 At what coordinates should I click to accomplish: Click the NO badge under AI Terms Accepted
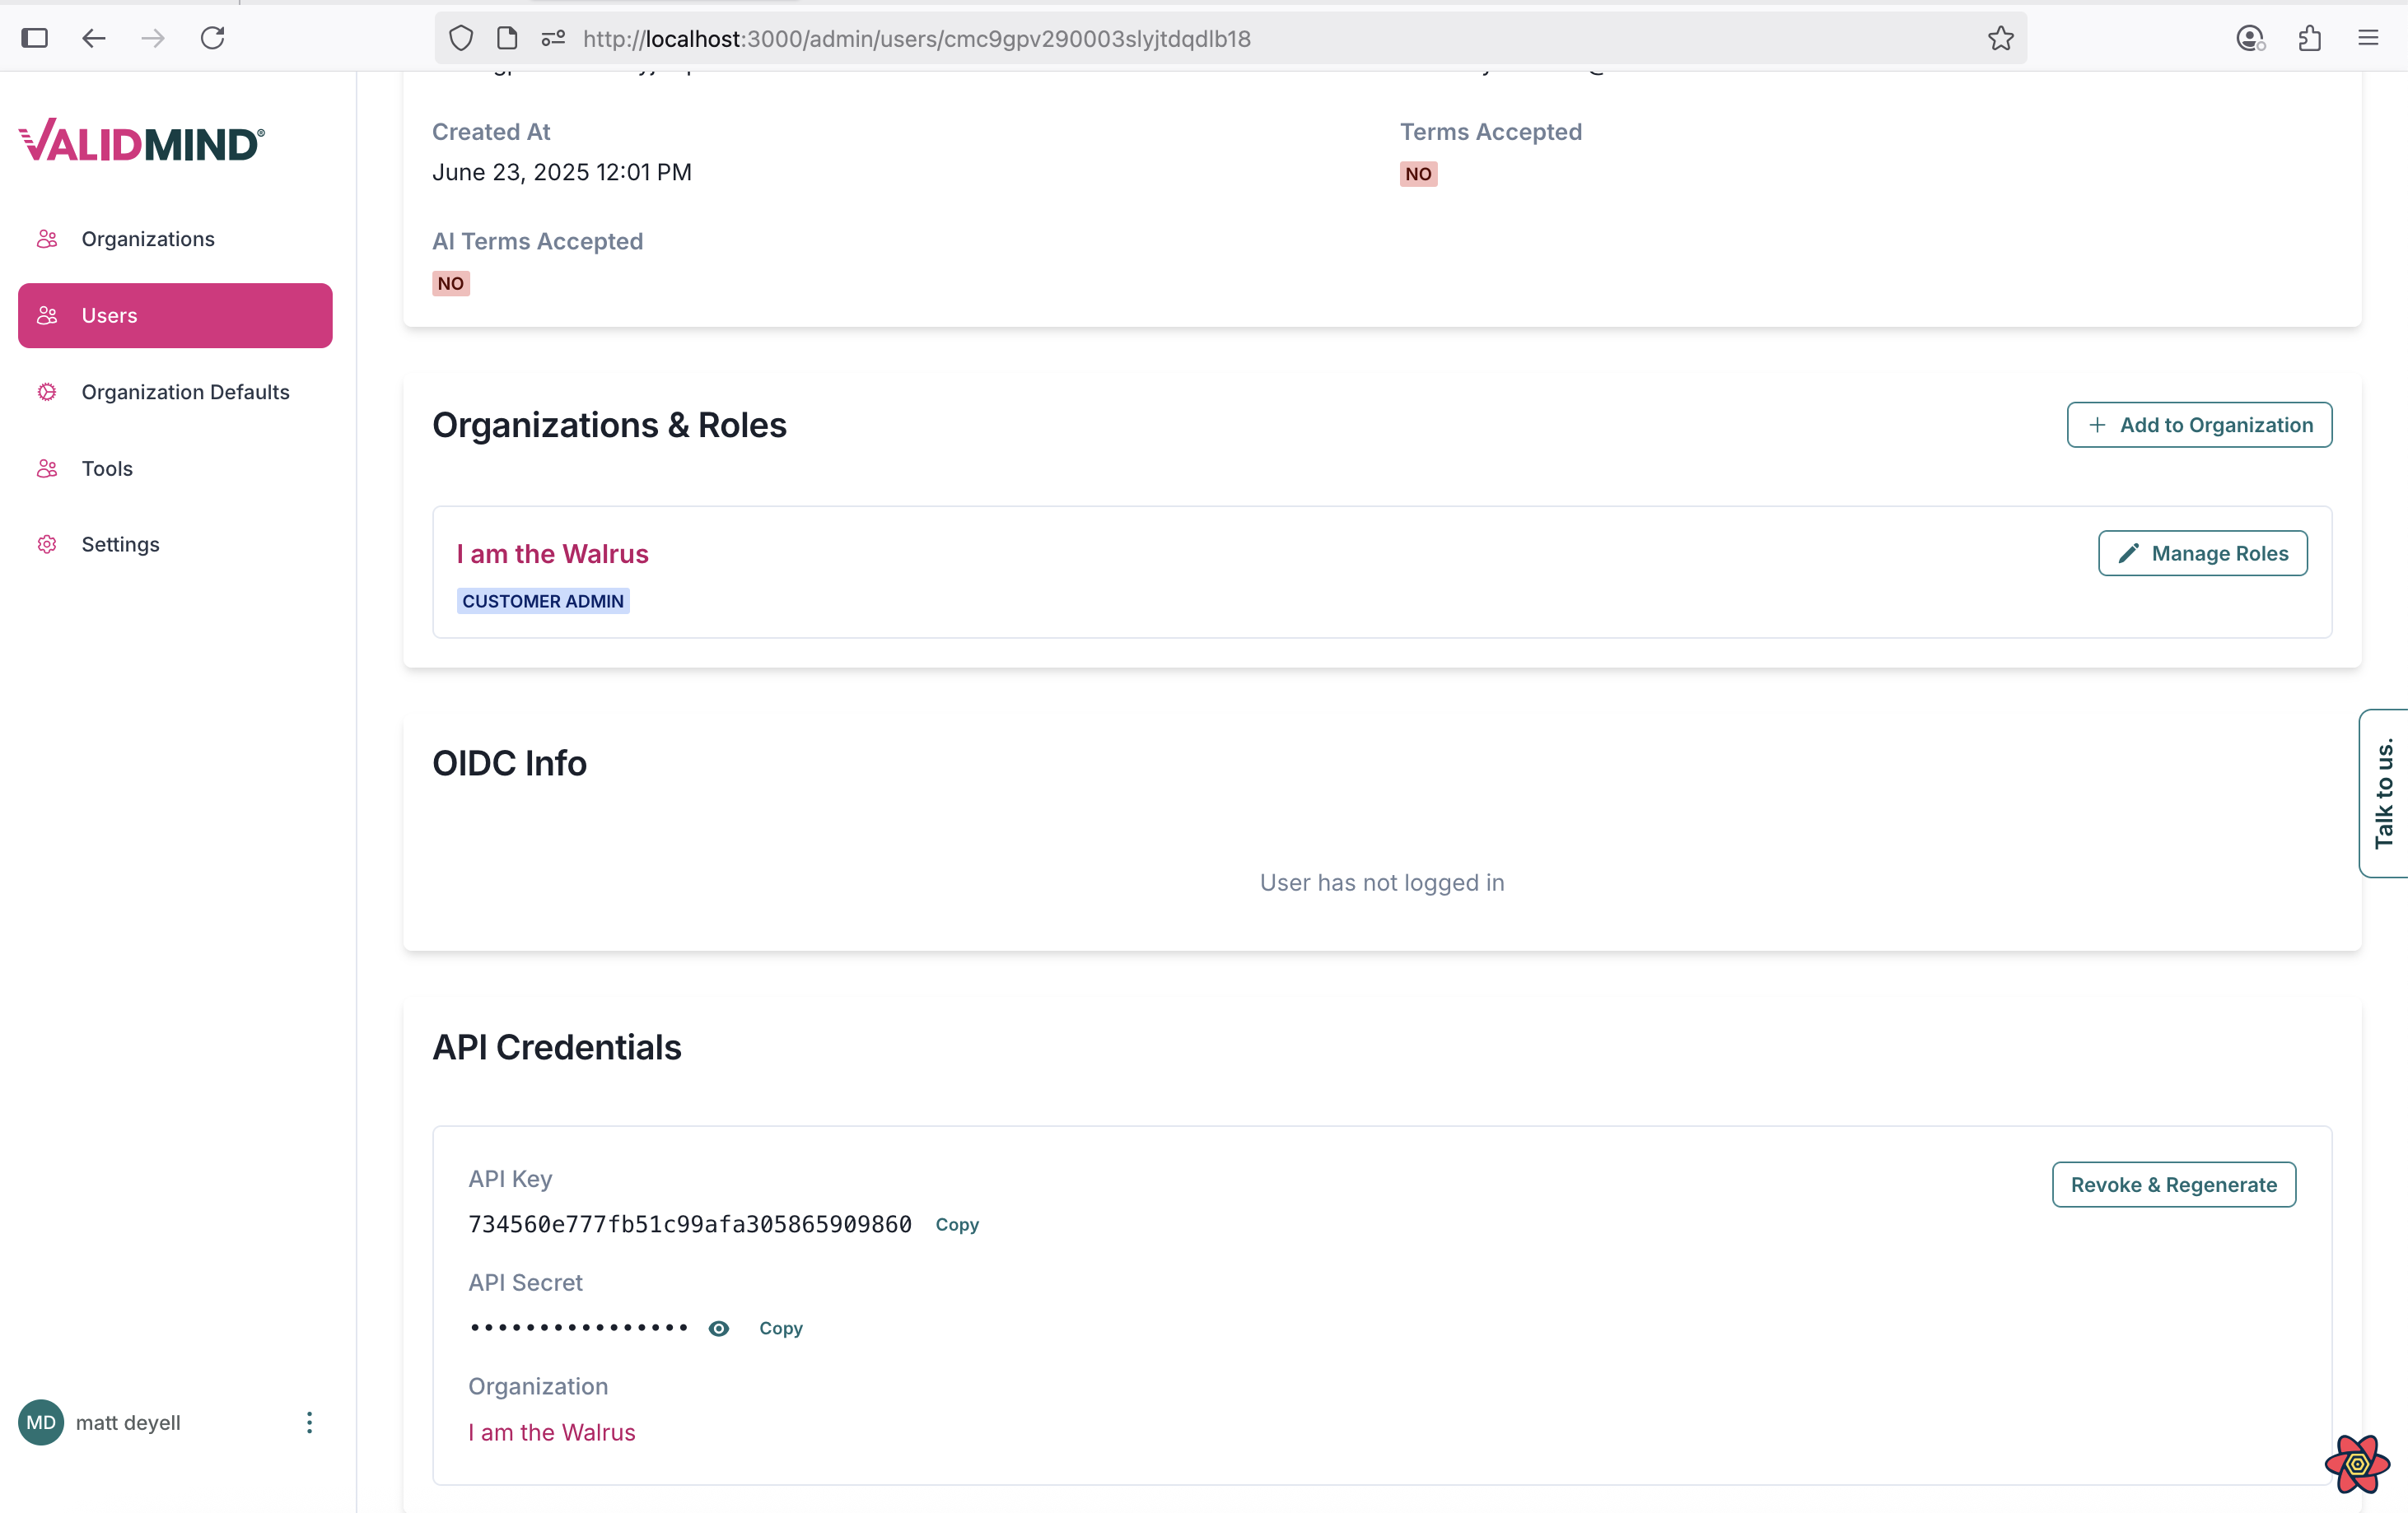(451, 284)
